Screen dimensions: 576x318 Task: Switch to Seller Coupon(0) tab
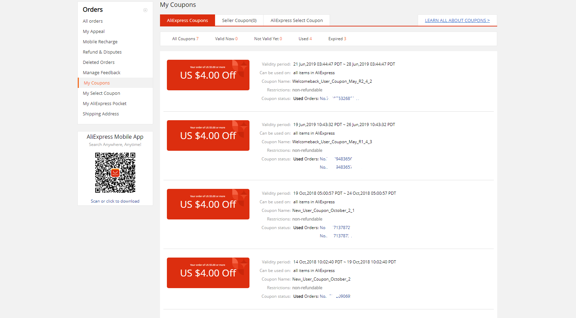click(239, 20)
